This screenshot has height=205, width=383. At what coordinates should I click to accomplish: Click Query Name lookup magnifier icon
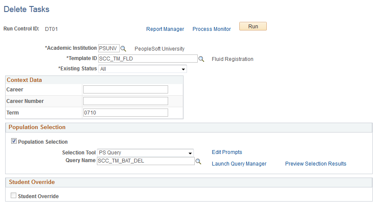[x=198, y=161]
